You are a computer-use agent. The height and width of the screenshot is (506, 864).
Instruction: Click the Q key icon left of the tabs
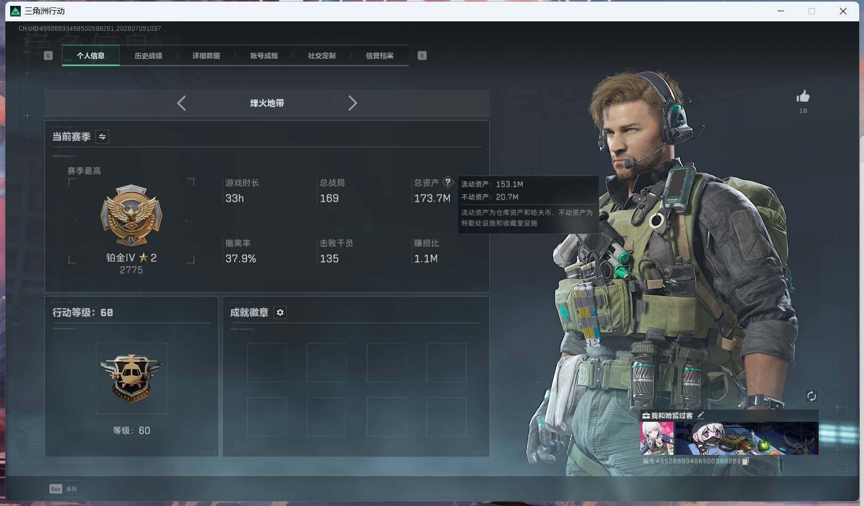(48, 55)
